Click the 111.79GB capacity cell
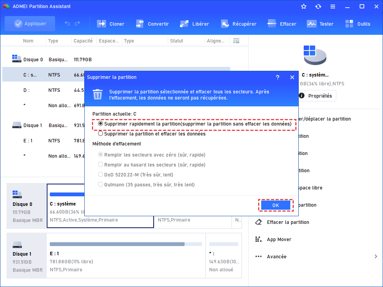Screen dimensions: 383x287 (x=83, y=60)
